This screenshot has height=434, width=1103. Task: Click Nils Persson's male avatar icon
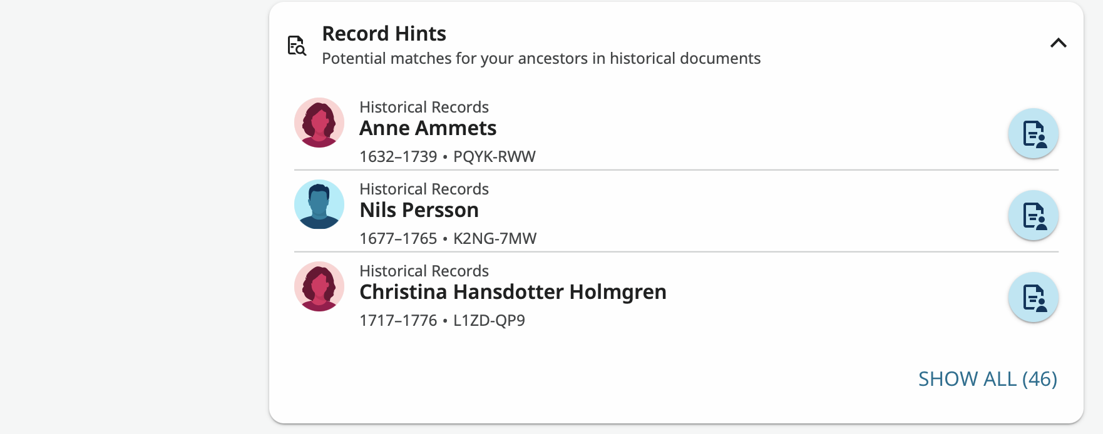click(319, 204)
